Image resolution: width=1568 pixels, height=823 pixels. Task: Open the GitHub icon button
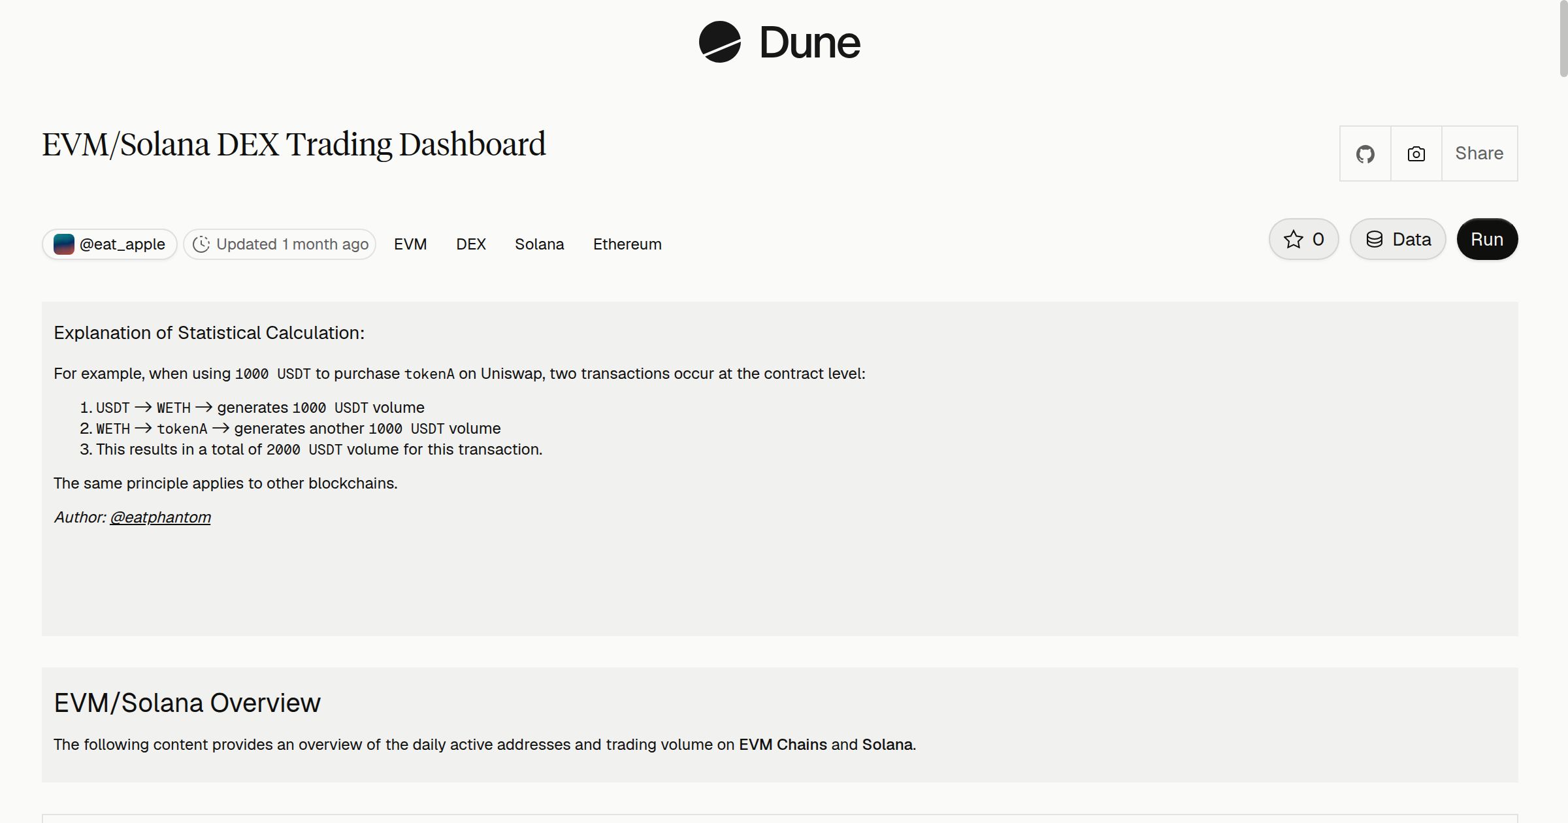coord(1365,153)
